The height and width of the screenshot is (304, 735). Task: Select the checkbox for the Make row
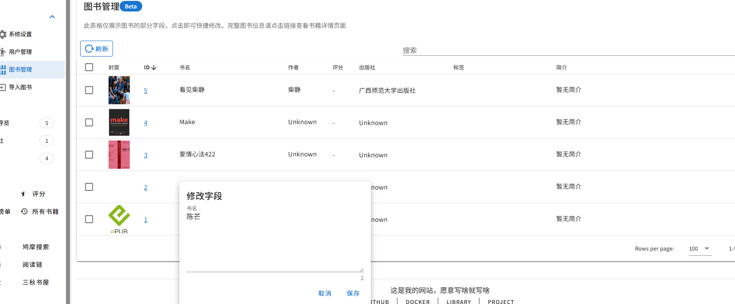click(x=89, y=122)
